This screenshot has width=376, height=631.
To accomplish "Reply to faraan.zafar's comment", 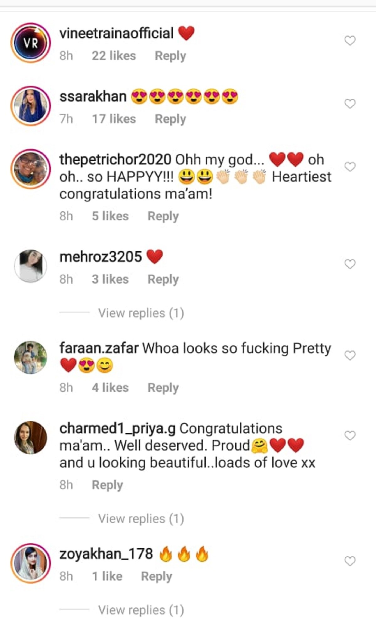I will coord(163,388).
